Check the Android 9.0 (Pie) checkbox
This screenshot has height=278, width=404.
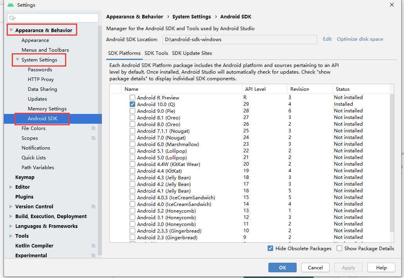[132, 111]
